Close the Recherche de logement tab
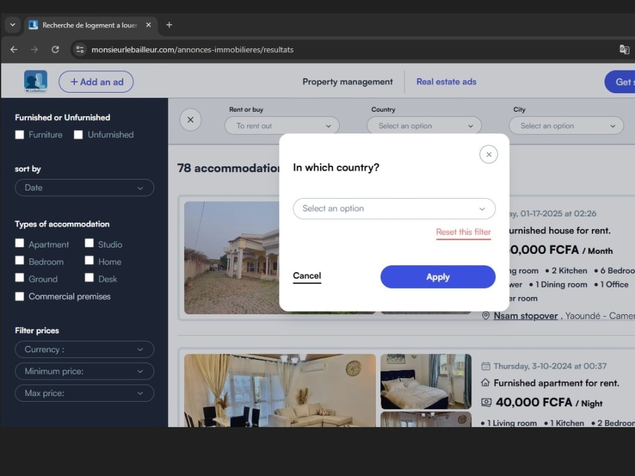 click(149, 25)
